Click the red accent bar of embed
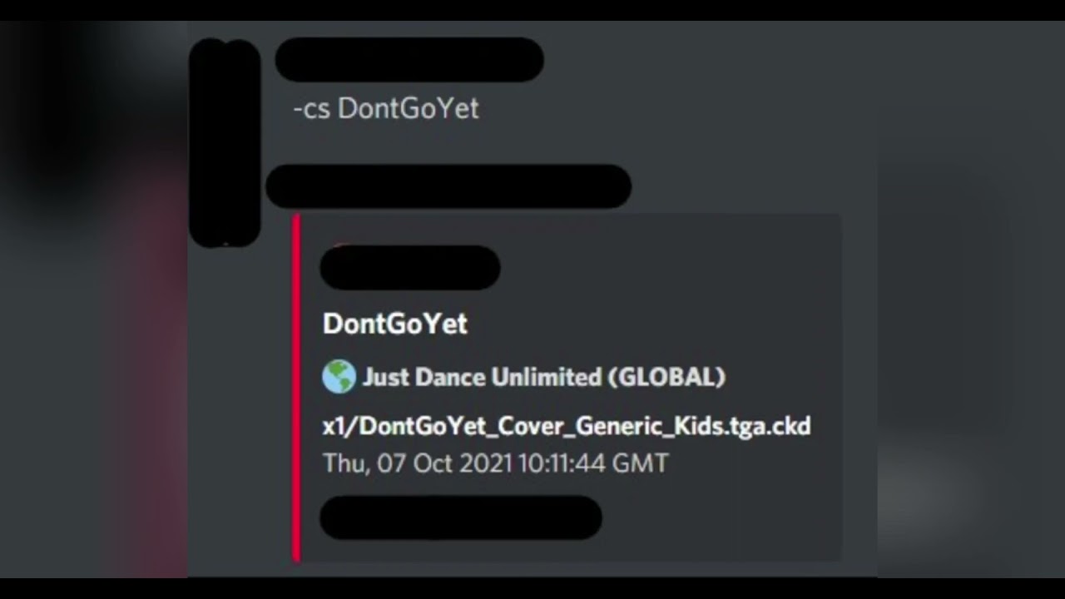 coord(296,388)
